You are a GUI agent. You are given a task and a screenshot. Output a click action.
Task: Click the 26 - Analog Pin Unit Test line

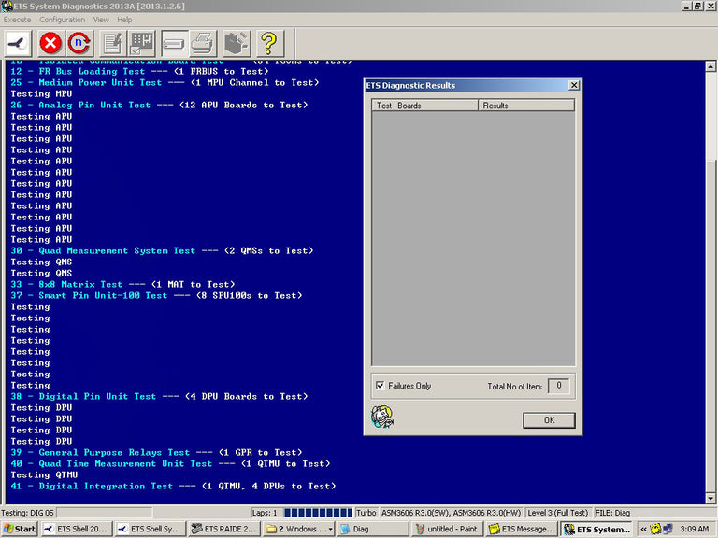pyautogui.click(x=159, y=106)
